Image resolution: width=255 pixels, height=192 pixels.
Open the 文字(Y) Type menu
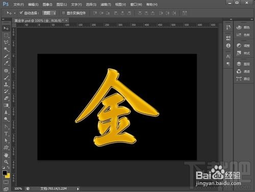pyautogui.click(x=76, y=5)
